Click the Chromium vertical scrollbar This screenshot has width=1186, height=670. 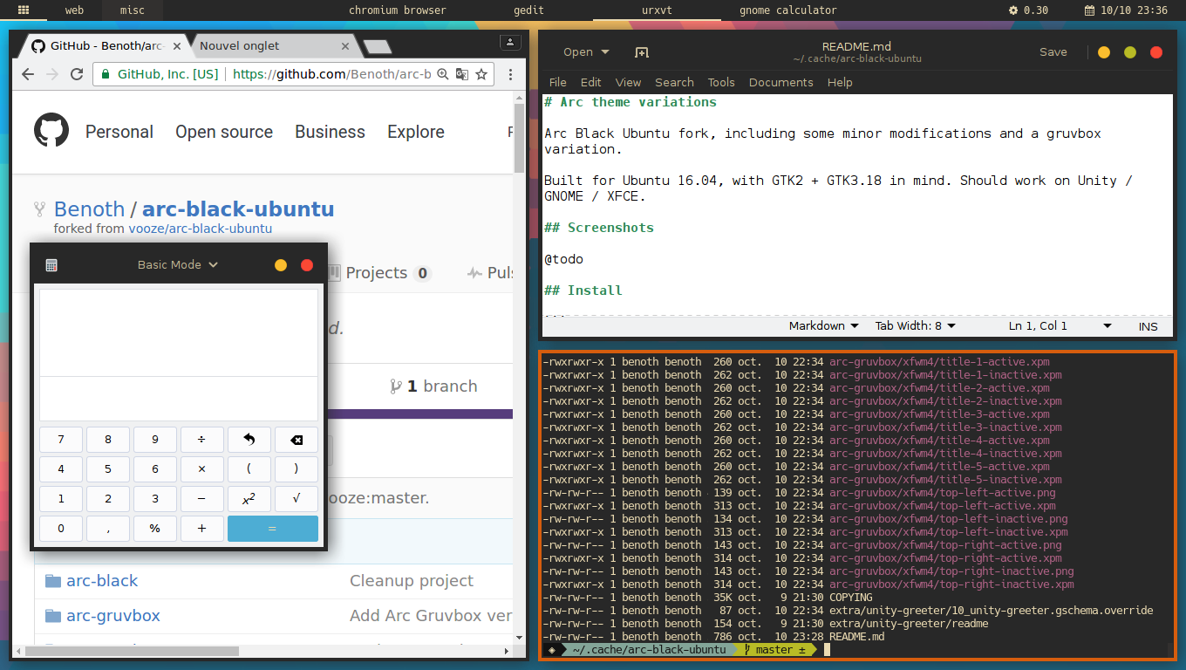(520, 140)
